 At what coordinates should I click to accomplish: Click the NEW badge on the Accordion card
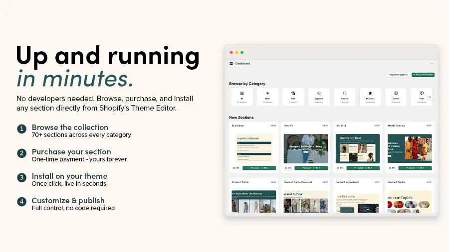point(273,126)
